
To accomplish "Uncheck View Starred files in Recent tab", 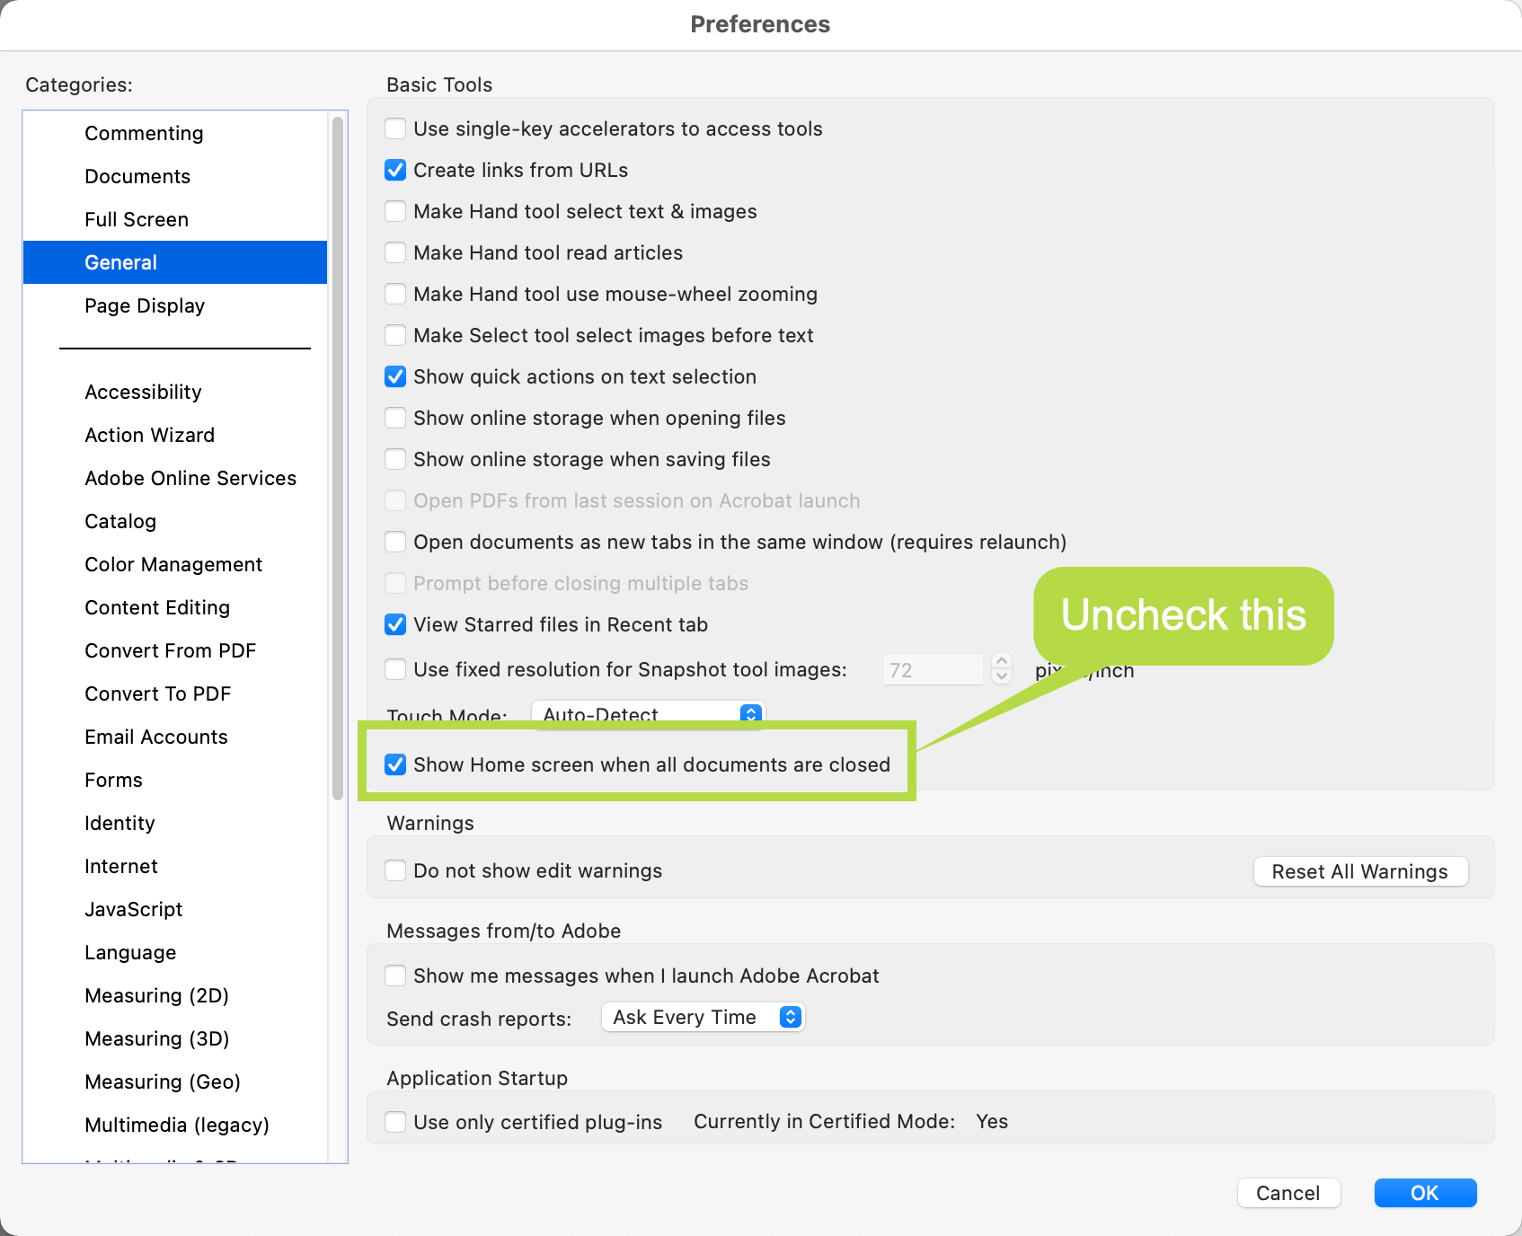I will 395,624.
